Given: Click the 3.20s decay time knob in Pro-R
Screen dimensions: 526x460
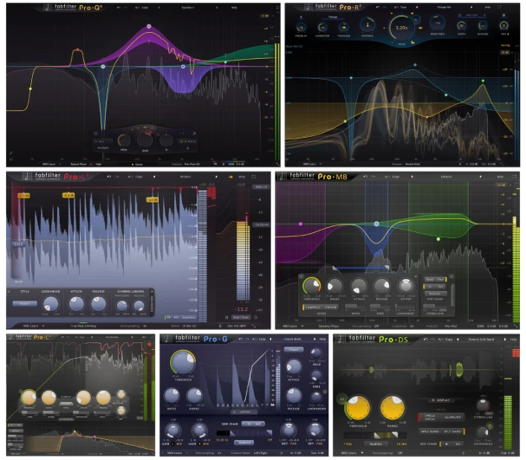Looking at the screenshot, I should point(401,28).
